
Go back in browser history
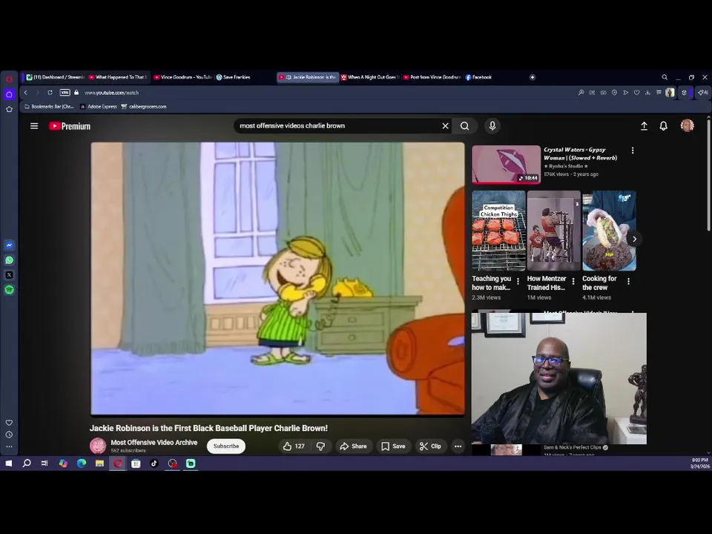coord(26,93)
